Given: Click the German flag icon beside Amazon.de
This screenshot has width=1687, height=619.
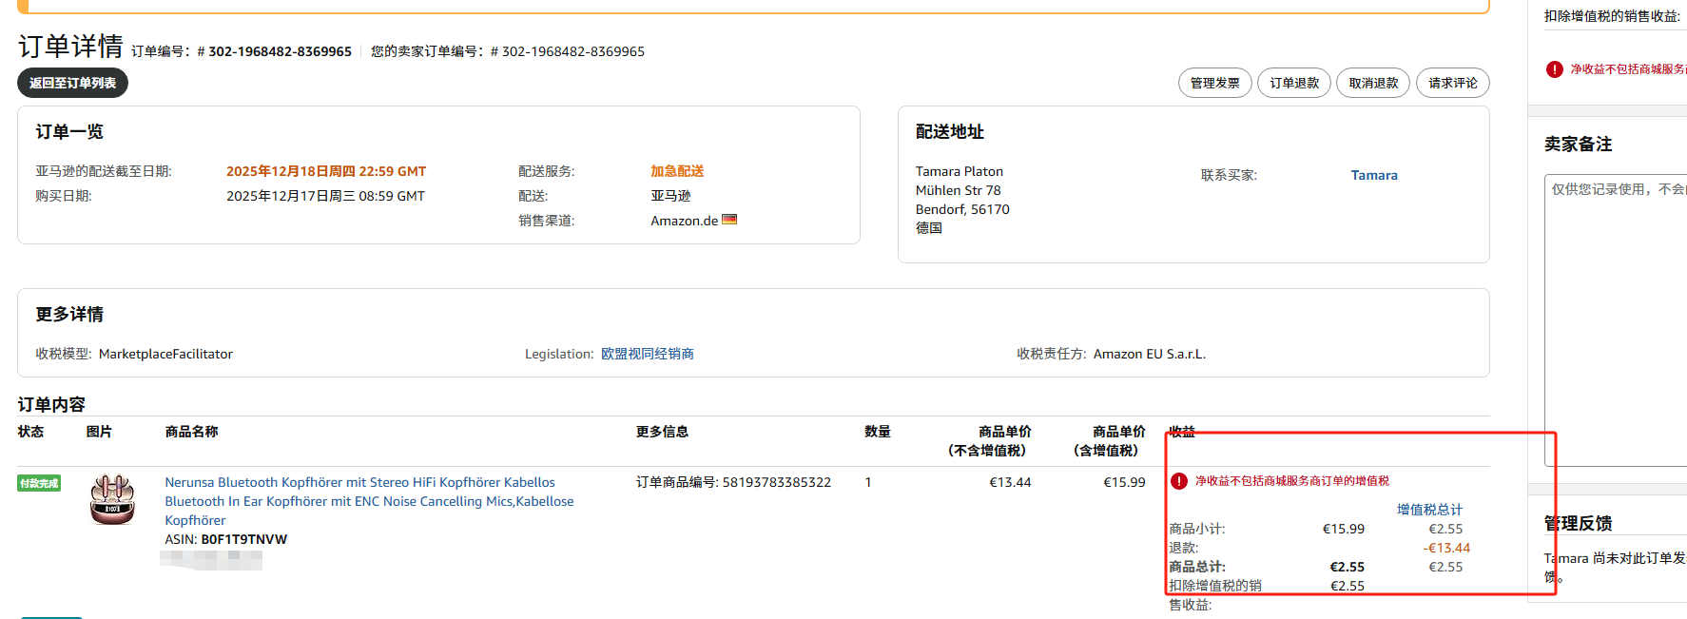Looking at the screenshot, I should (729, 220).
